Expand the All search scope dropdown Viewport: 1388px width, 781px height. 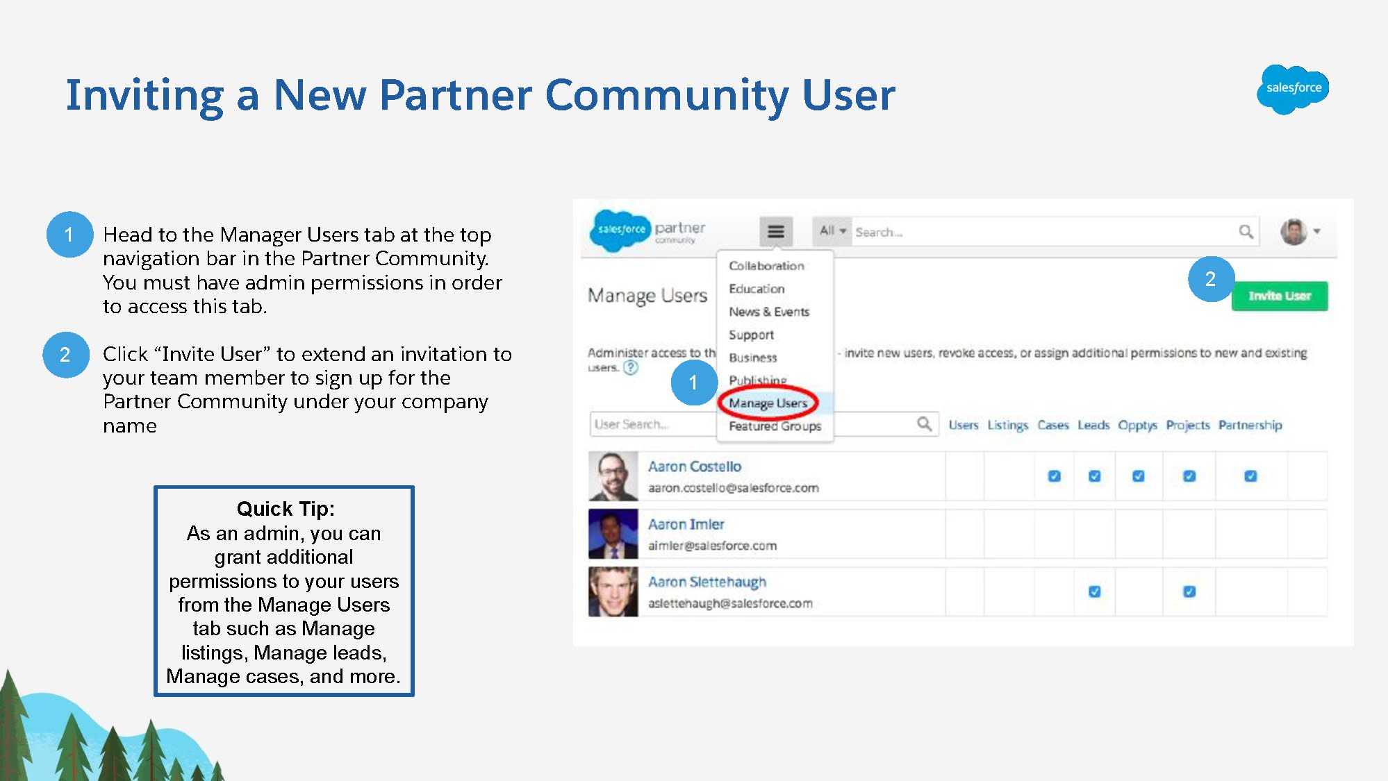[832, 231]
